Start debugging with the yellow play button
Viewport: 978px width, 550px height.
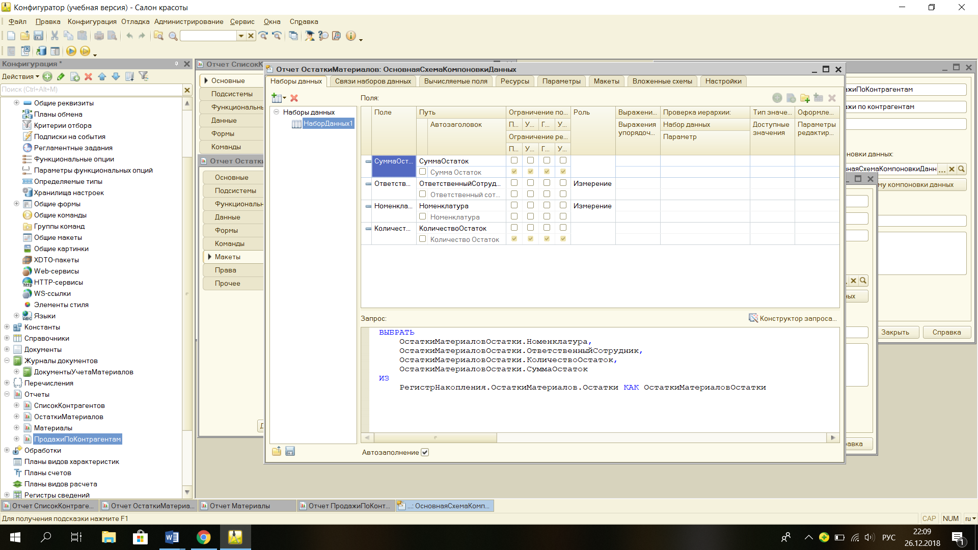[71, 51]
